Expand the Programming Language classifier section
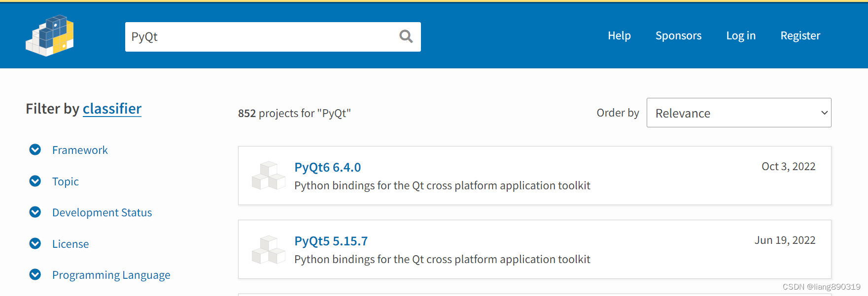The width and height of the screenshot is (868, 296). [111, 275]
